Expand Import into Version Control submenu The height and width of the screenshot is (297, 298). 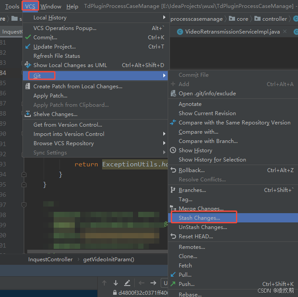[x=164, y=134]
